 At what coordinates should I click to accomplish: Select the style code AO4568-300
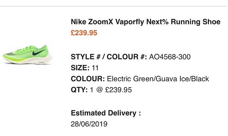pyautogui.click(x=170, y=57)
